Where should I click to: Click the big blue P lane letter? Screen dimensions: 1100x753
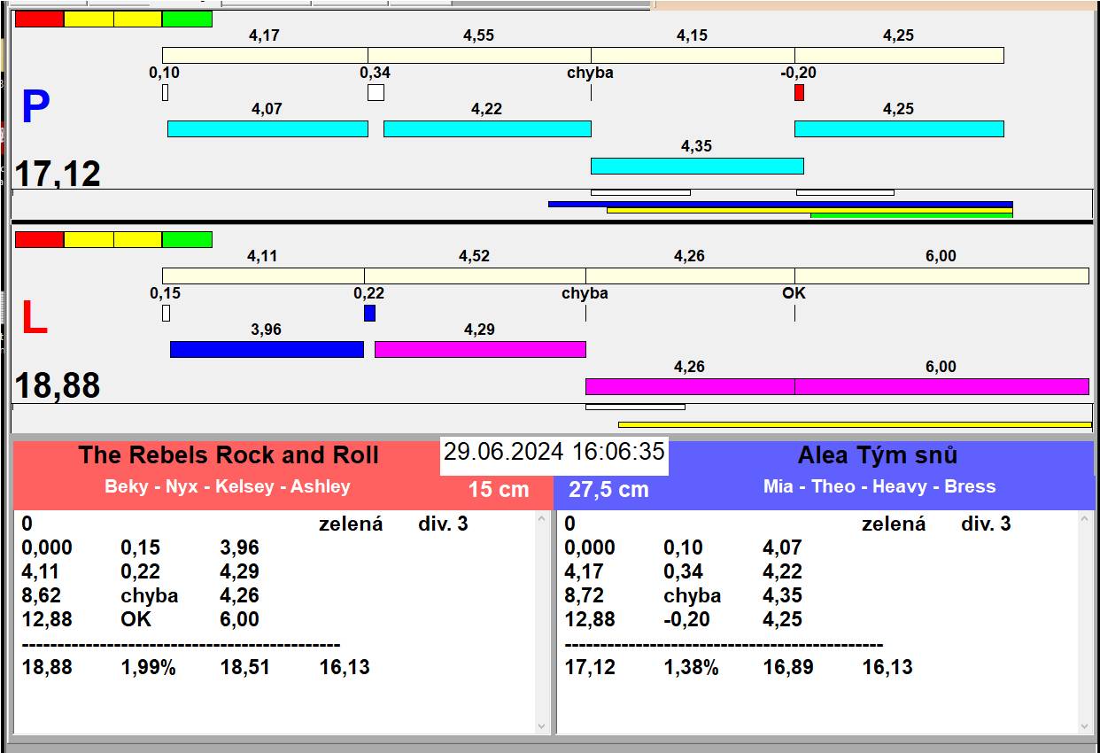(x=35, y=108)
